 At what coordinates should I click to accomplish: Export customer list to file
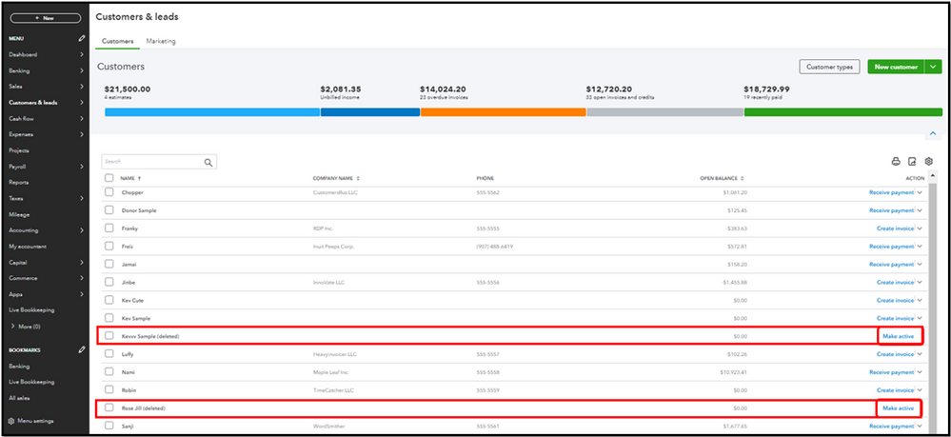click(912, 162)
